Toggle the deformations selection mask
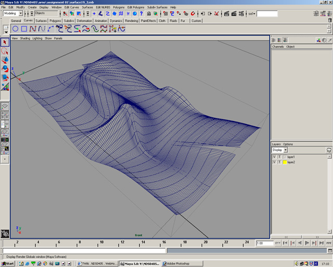Image resolution: width=333 pixels, height=267 pixels. coord(121,14)
